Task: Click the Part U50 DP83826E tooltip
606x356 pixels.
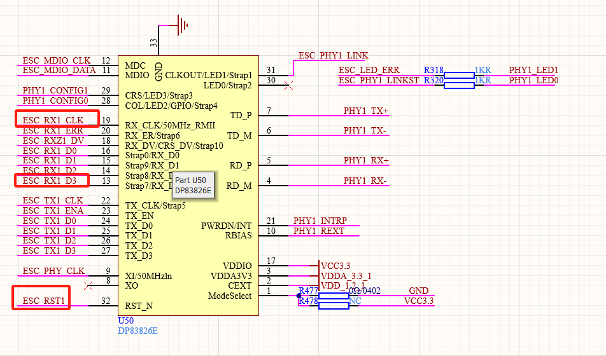Action: tap(194, 186)
